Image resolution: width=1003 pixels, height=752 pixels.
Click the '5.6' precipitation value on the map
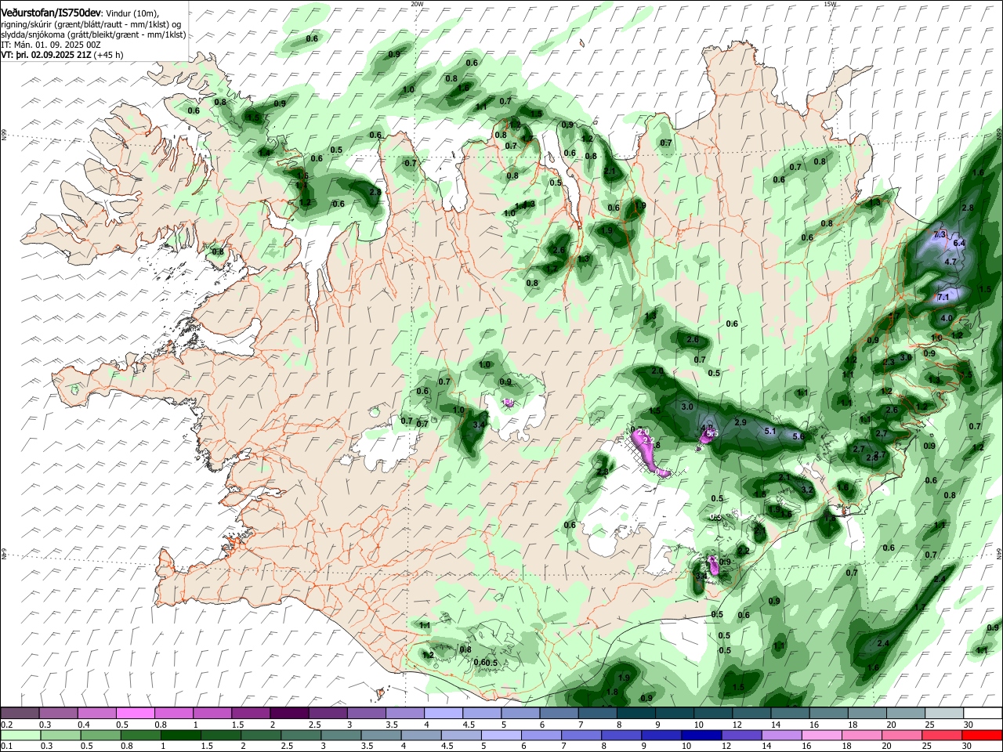point(798,436)
